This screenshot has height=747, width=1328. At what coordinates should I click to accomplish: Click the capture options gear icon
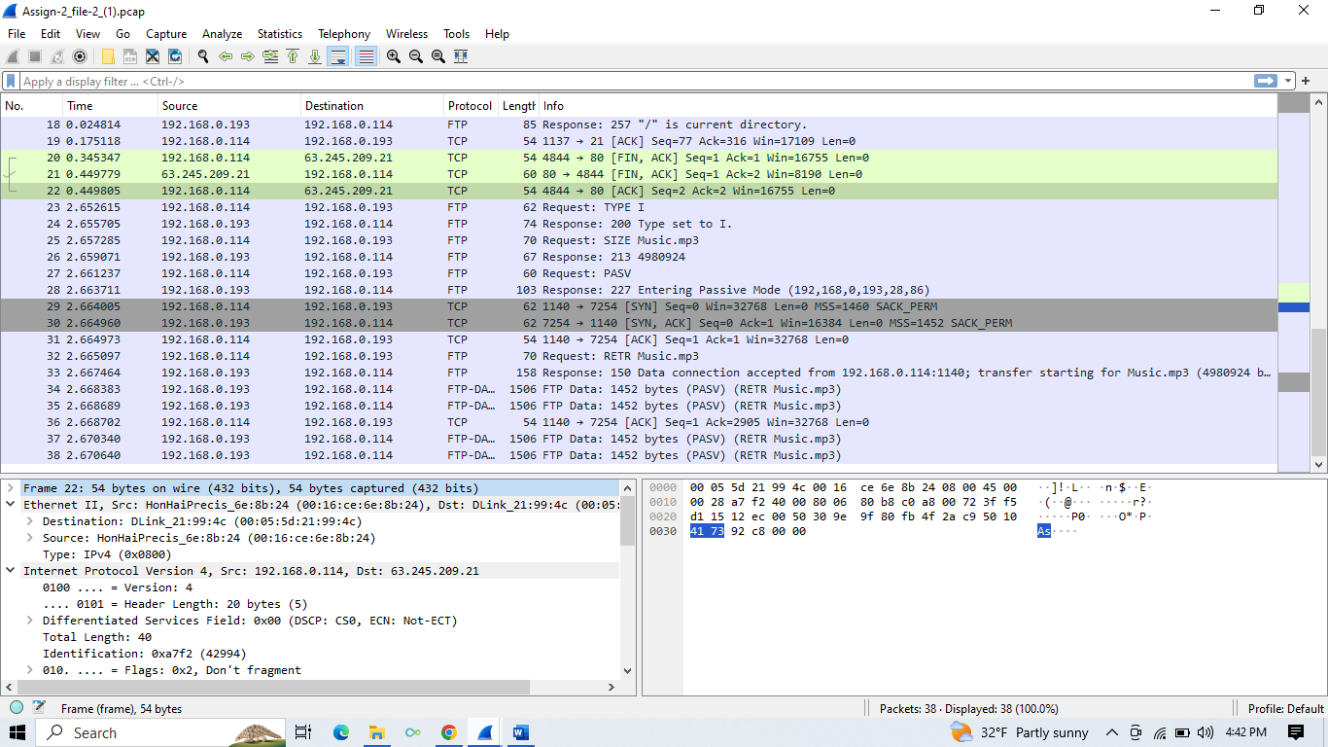pos(80,56)
